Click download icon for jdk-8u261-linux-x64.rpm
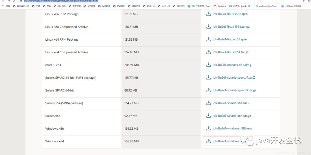Viewport: 311px width, 155px height. tap(208, 39)
